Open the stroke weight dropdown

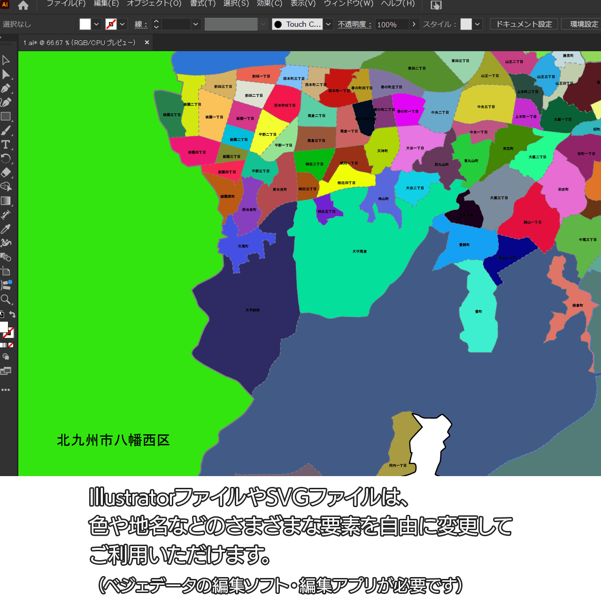[x=196, y=24]
